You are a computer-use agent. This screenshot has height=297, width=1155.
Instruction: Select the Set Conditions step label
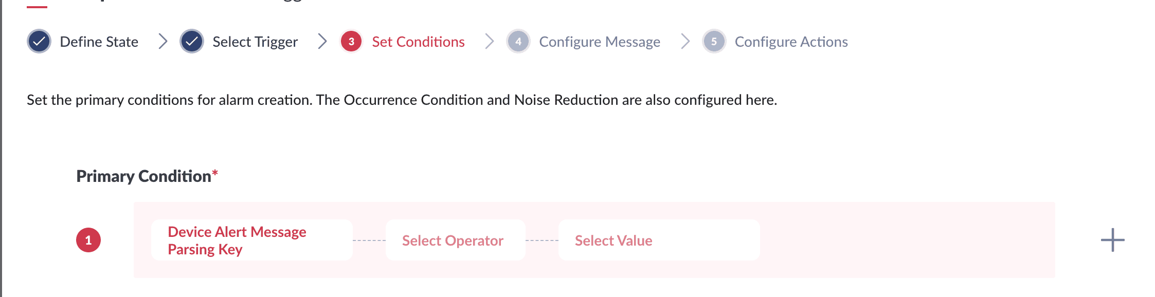click(418, 42)
